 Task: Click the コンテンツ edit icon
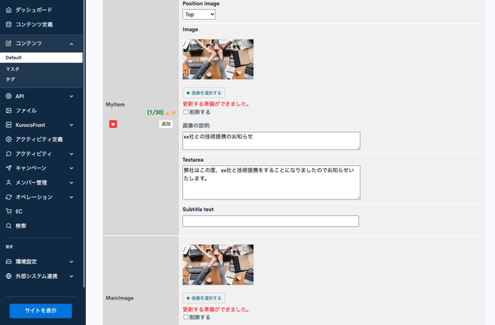[x=9, y=43]
